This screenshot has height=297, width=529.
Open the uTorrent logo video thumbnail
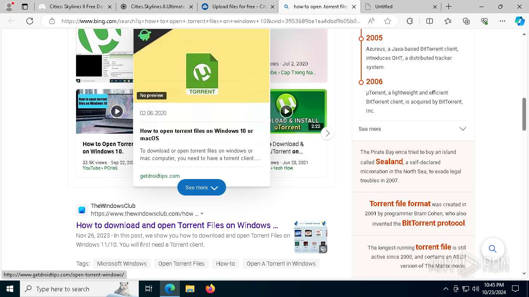(x=105, y=56)
